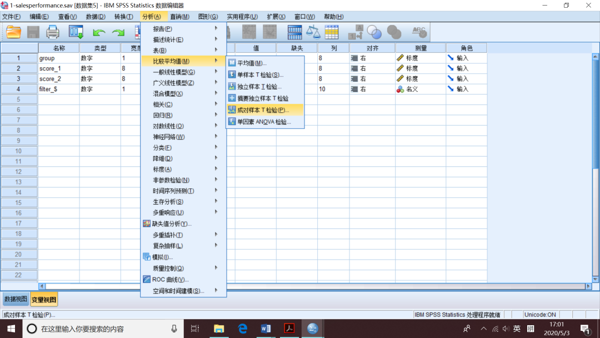Click the open data folder icon
Viewport: 600px width, 338px height.
(x=13, y=32)
